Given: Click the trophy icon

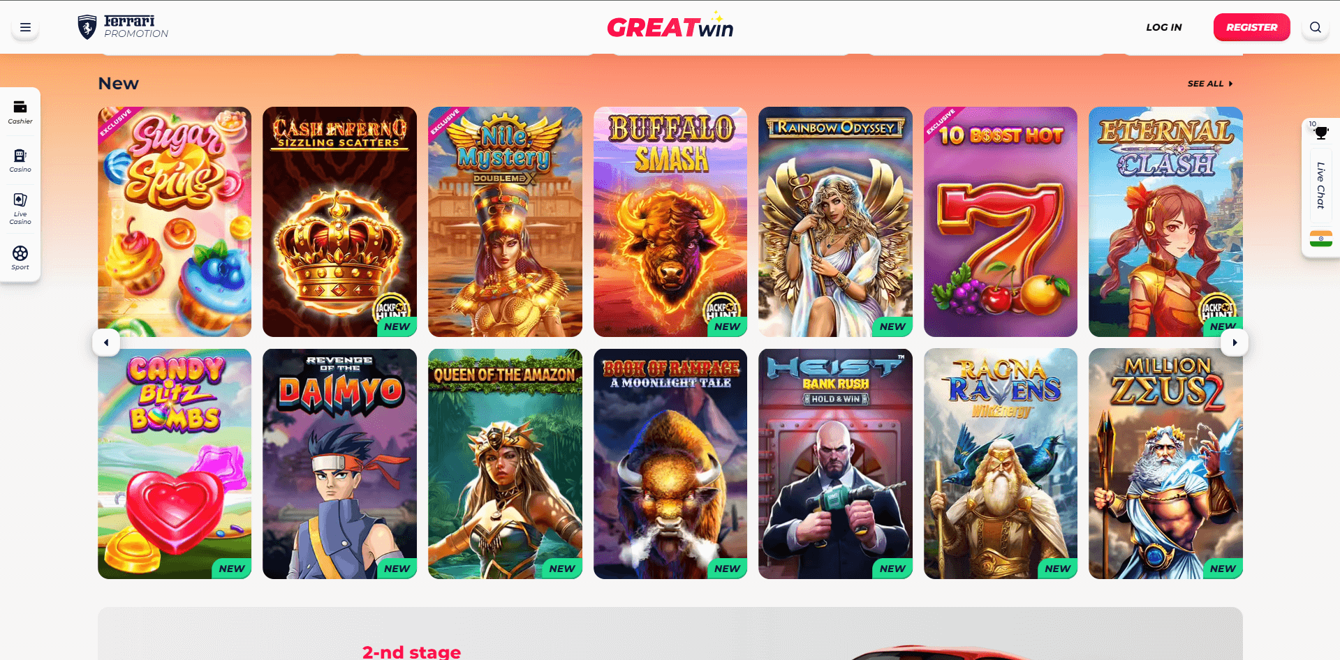Looking at the screenshot, I should 1321,133.
